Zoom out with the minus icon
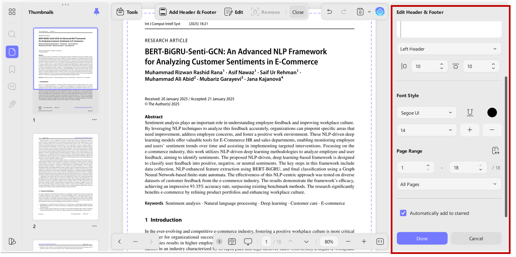 click(348, 241)
